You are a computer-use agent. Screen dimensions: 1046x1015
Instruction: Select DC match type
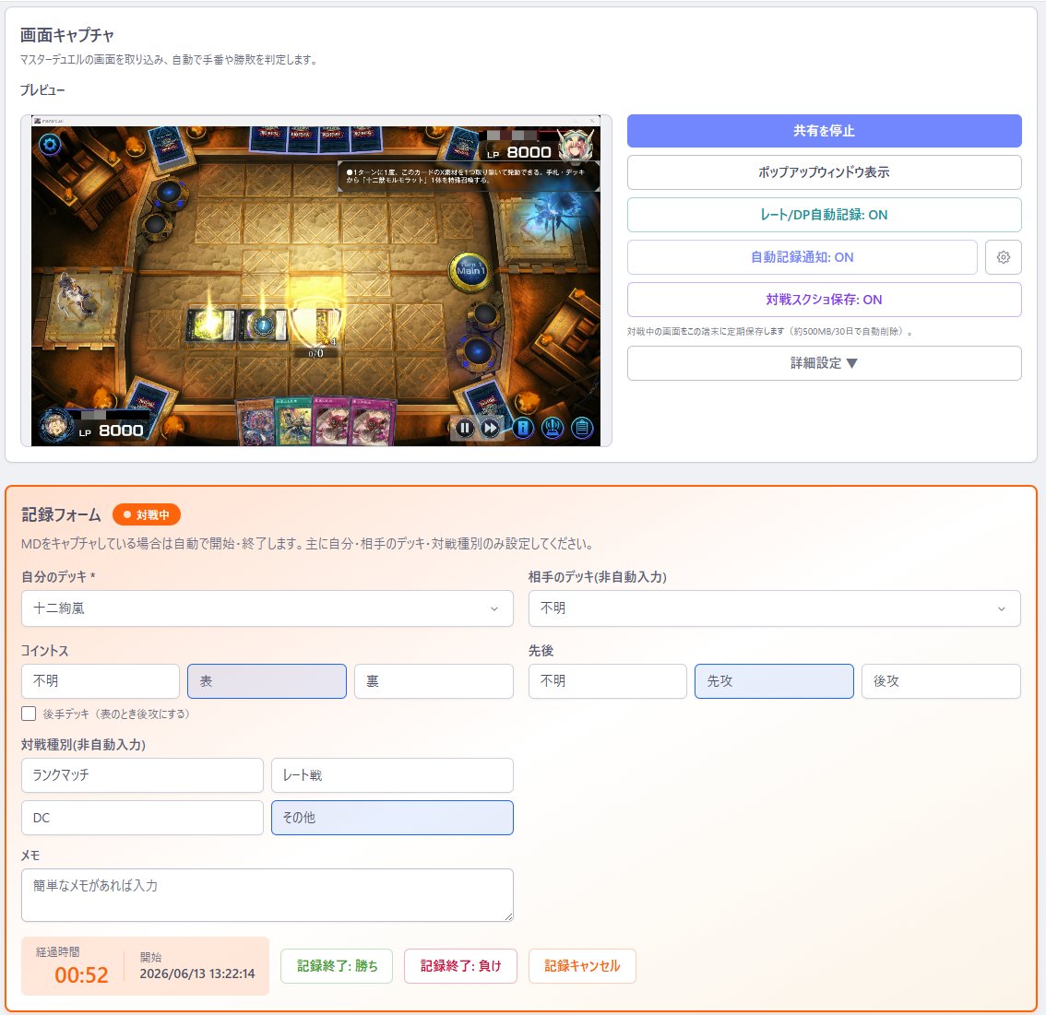coord(142,818)
